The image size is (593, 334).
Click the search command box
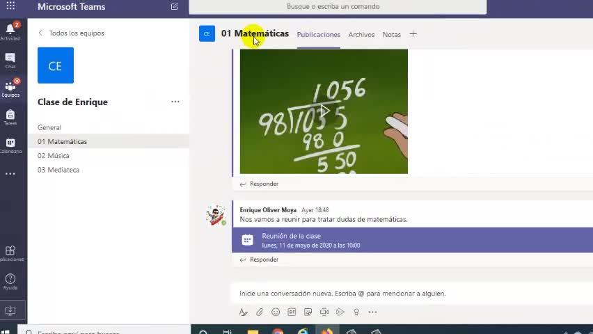point(338,7)
